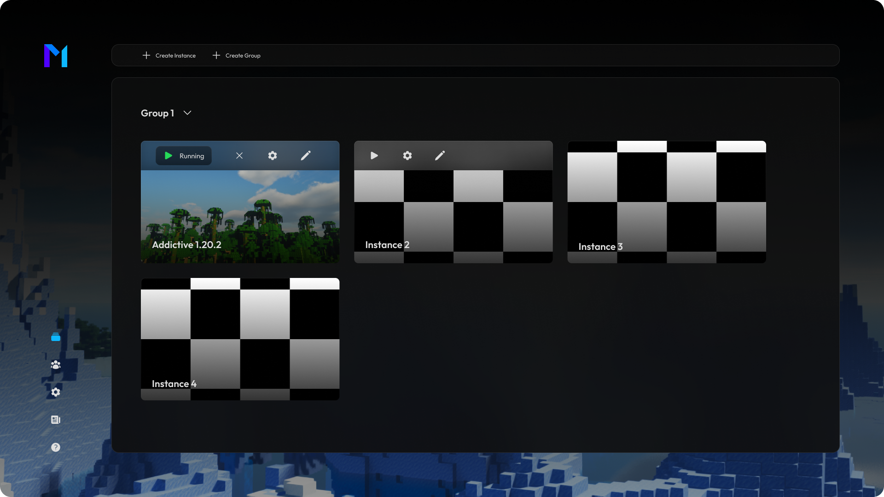Edit Instance 2 with pencil icon

[x=440, y=156]
